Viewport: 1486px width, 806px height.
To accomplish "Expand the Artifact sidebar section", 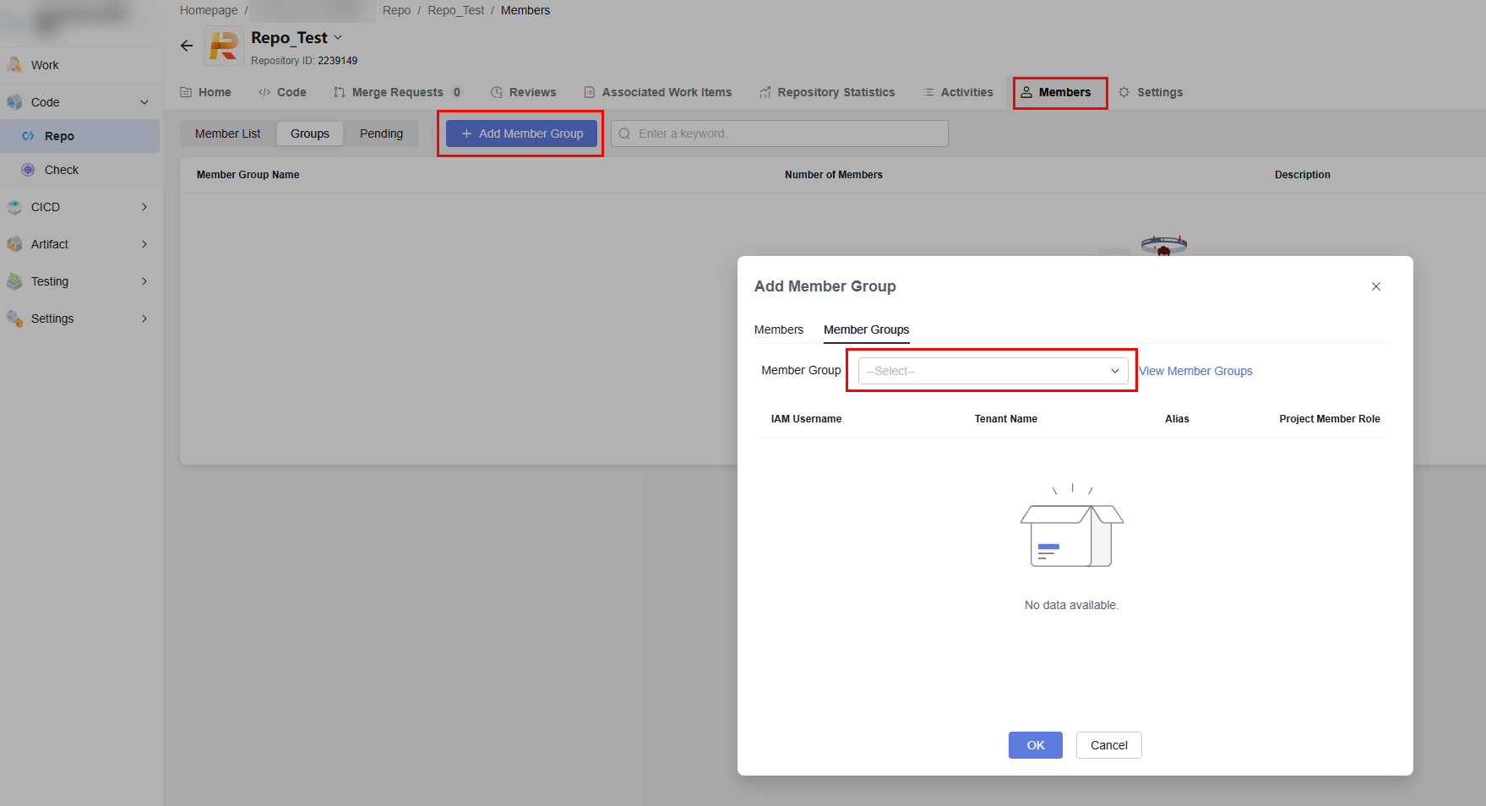I will point(144,244).
